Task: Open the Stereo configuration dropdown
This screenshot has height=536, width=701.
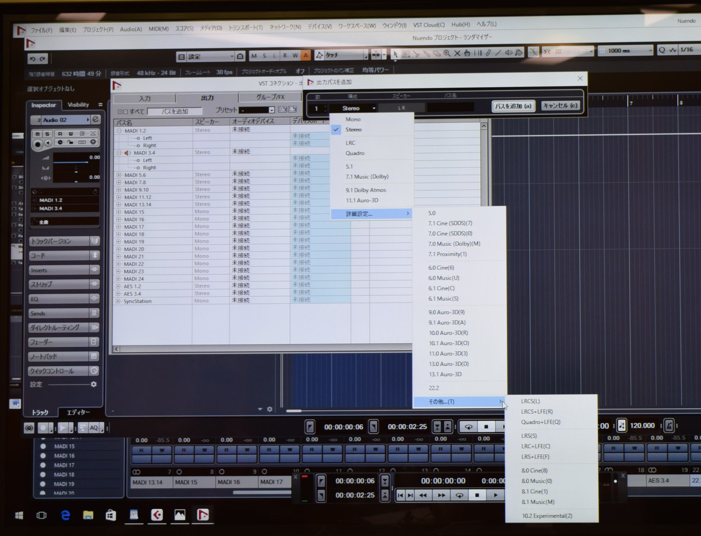Action: 354,108
